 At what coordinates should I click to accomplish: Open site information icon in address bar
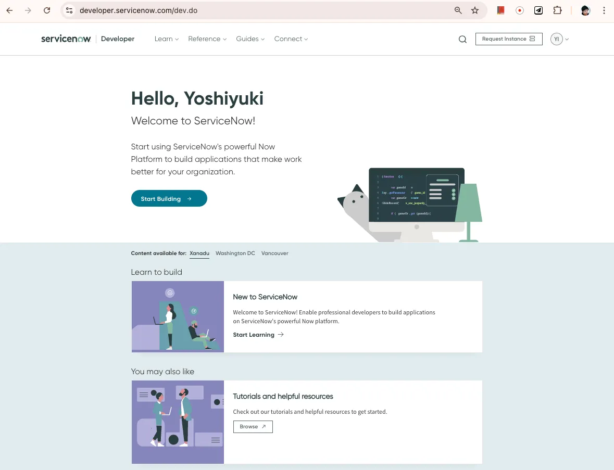pos(69,10)
